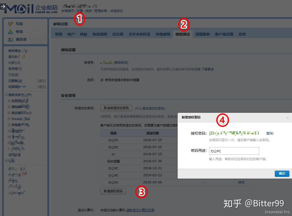Open the 提醒服务 tab
The width and height of the screenshot is (292, 216).
(x=203, y=34)
